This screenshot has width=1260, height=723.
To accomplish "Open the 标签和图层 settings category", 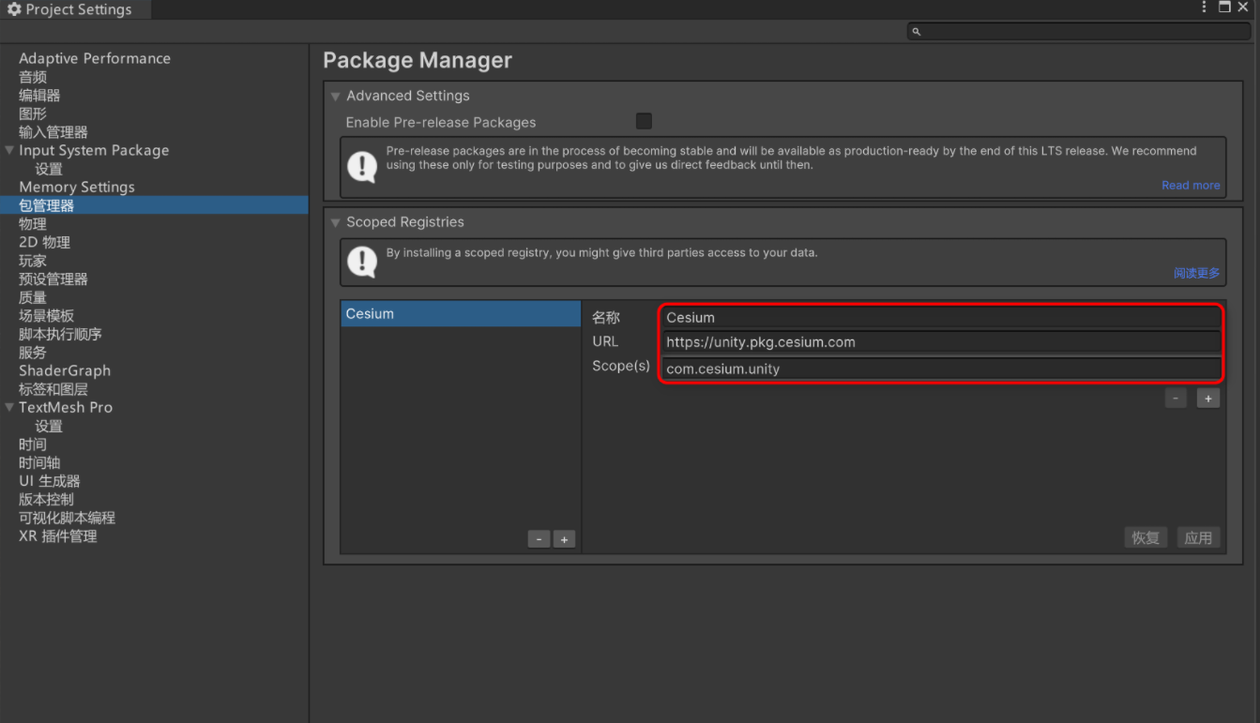I will click(53, 389).
